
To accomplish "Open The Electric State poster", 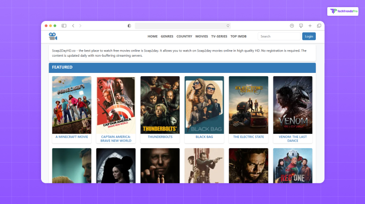I will [249, 105].
